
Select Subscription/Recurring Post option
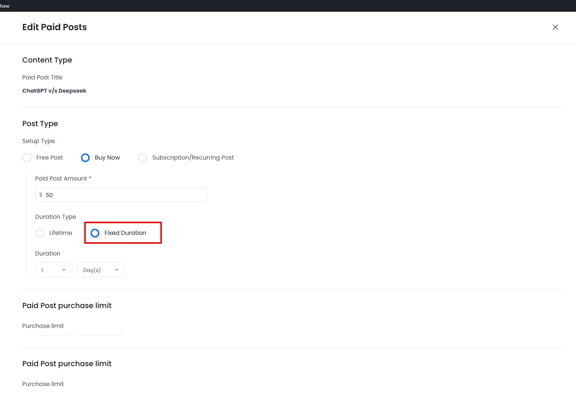143,158
